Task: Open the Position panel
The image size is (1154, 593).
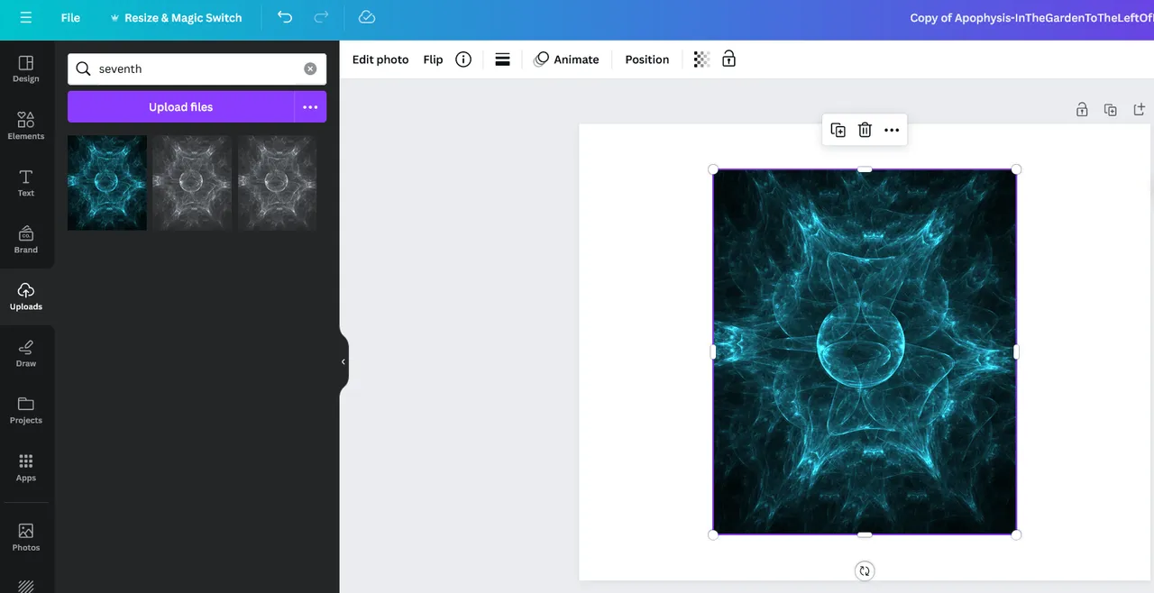Action: (x=647, y=59)
